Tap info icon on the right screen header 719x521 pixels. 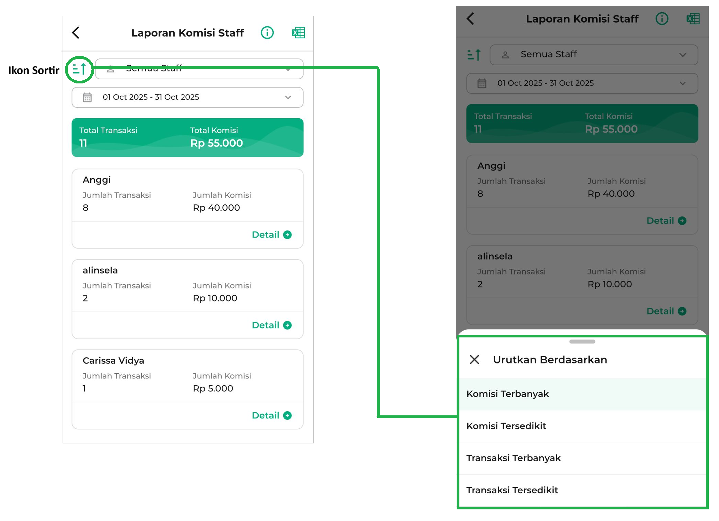point(662,19)
